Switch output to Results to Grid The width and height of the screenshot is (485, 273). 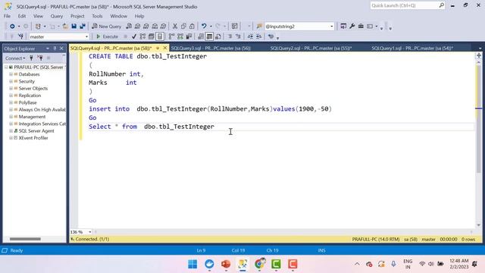(209, 36)
